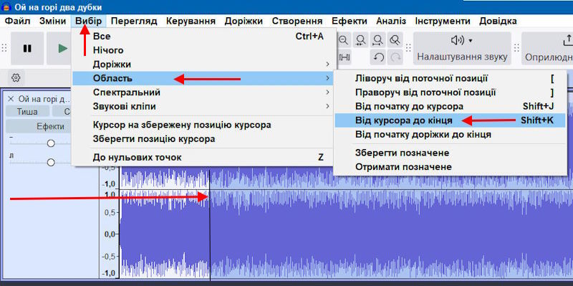Open the Довідка menu
The height and width of the screenshot is (286, 573).
coord(498,21)
